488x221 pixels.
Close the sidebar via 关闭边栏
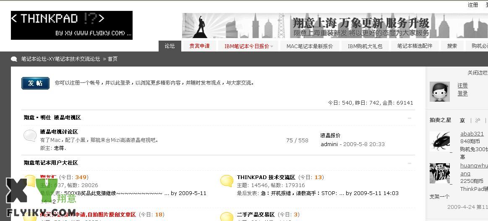[477, 73]
